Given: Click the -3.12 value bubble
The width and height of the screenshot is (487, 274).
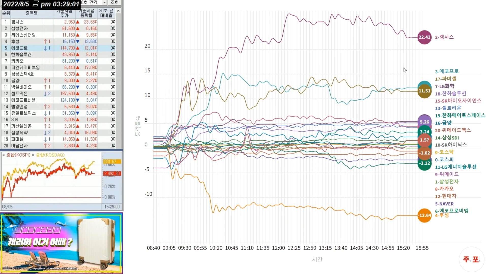Looking at the screenshot, I should tap(424, 163).
